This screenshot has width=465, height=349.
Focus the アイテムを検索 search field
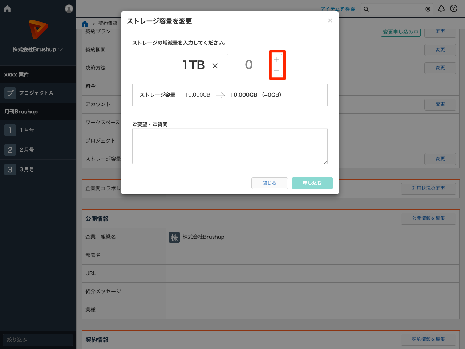tap(397, 9)
